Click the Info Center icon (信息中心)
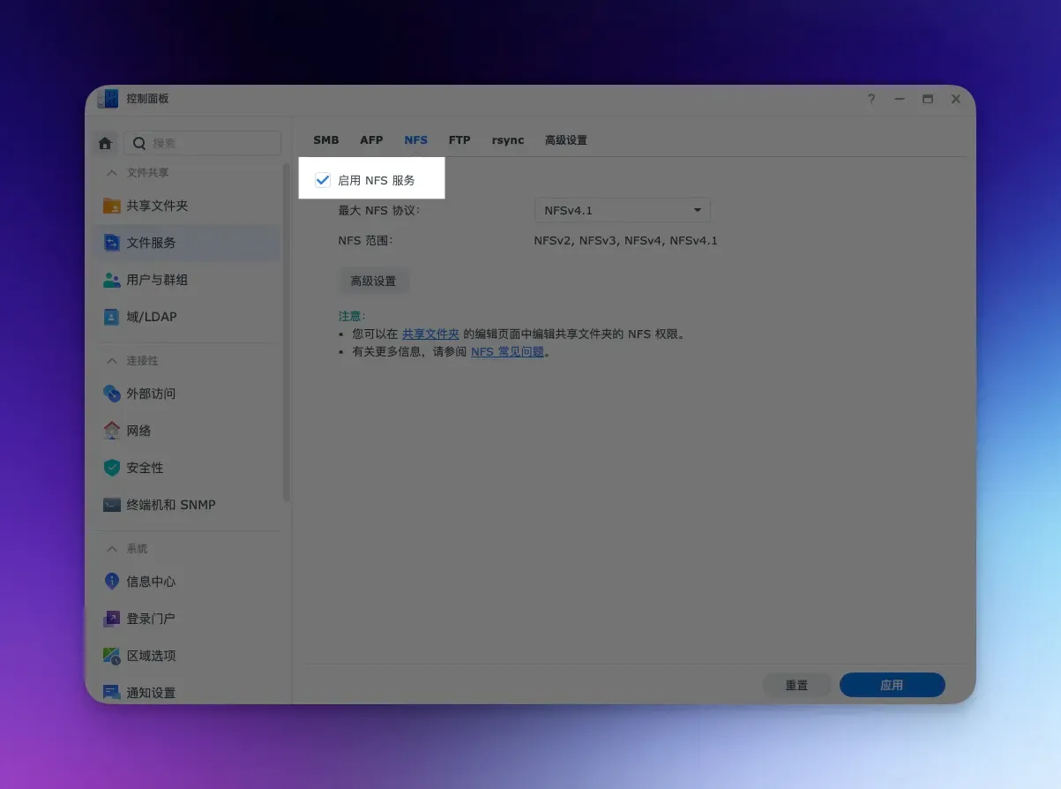Image resolution: width=1061 pixels, height=789 pixels. coord(112,582)
